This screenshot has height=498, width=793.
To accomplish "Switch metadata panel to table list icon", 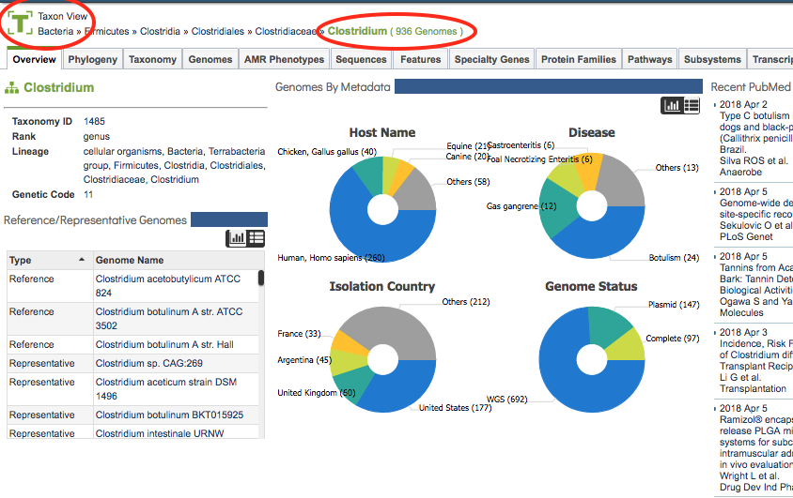I will pos(692,105).
